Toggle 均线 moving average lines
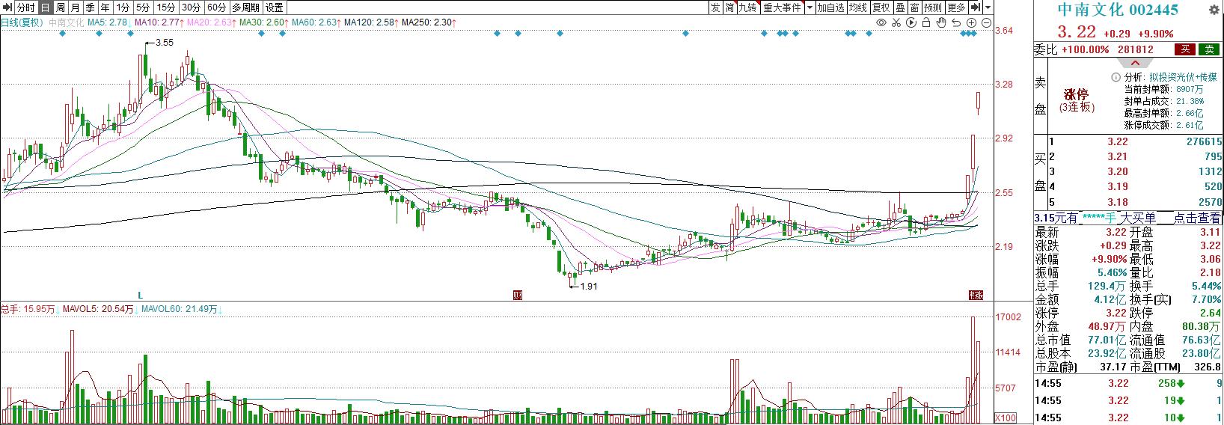 [x=858, y=7]
